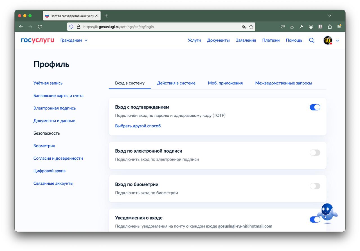Click the user avatar picture
The width and height of the screenshot is (360, 251).
pos(328,40)
